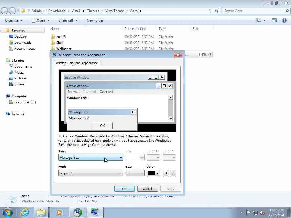The height and width of the screenshot is (218, 291).
Task: Toggle Italic font button
Action: (173, 173)
